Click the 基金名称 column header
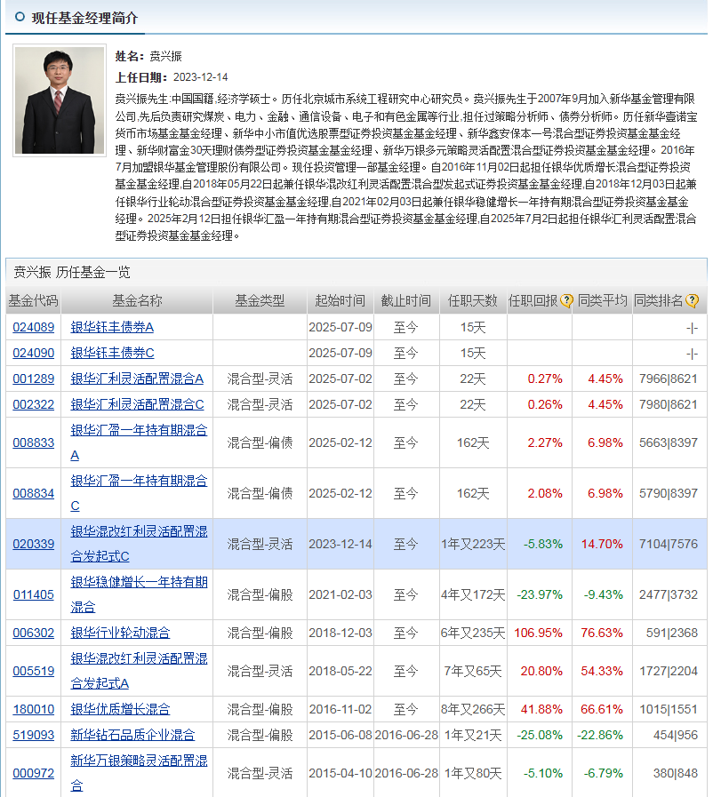 (137, 301)
